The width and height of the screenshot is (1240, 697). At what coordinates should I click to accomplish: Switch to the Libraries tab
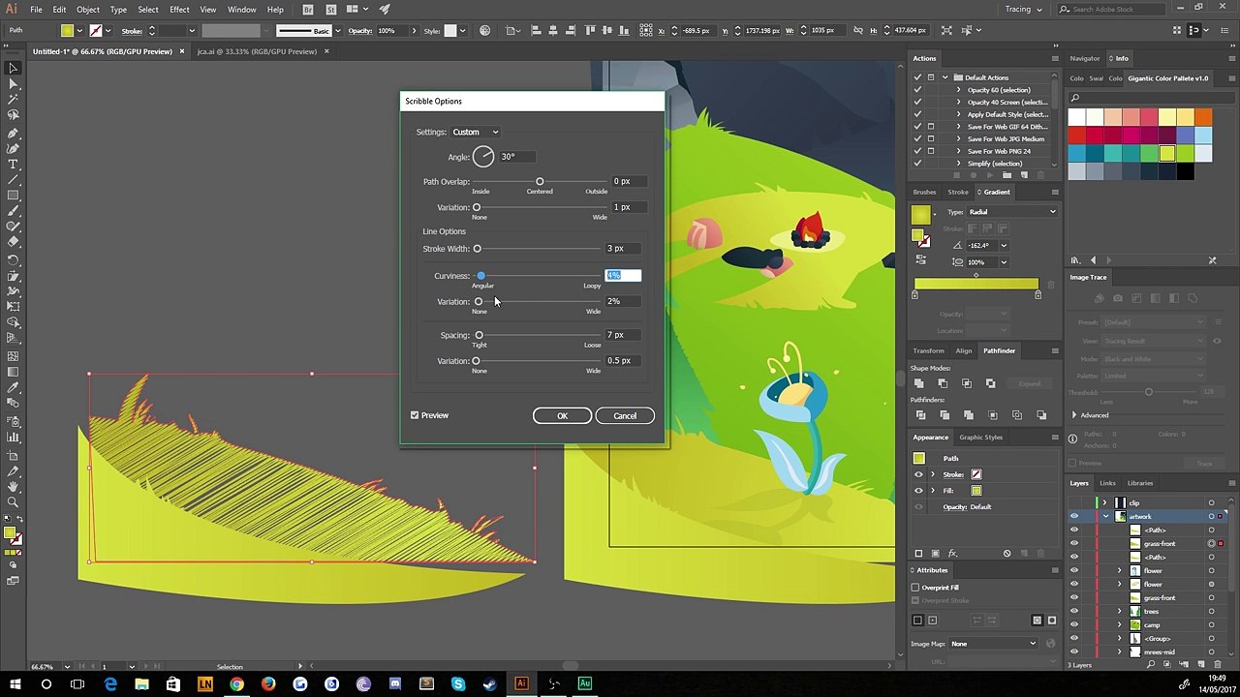[1139, 483]
